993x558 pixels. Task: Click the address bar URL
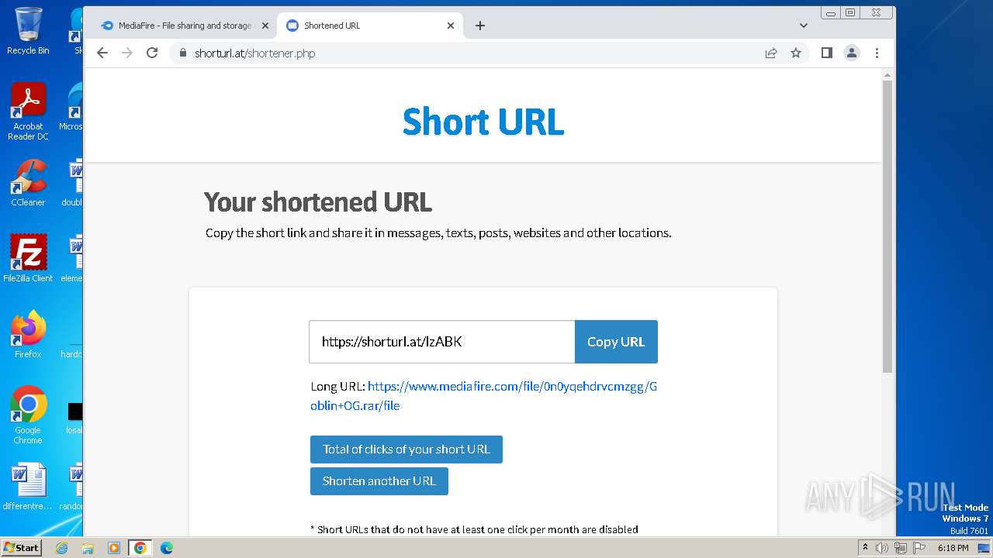[254, 53]
